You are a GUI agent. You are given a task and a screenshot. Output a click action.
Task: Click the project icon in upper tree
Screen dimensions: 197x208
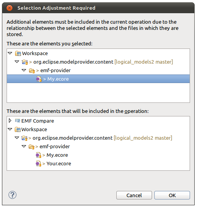(x=25, y=62)
